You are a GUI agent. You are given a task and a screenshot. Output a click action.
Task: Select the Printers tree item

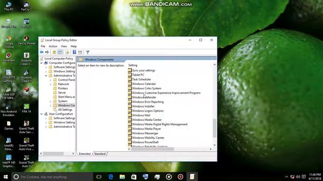coord(63,88)
